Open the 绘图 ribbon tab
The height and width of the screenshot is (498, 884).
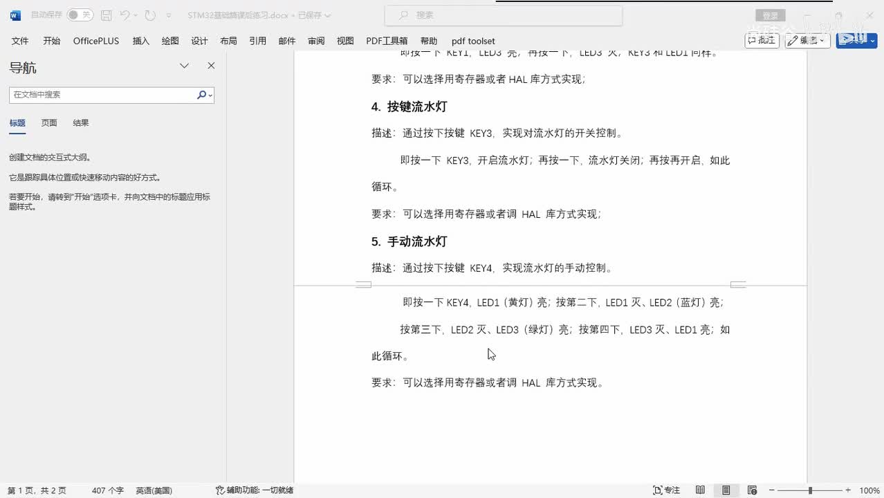170,41
